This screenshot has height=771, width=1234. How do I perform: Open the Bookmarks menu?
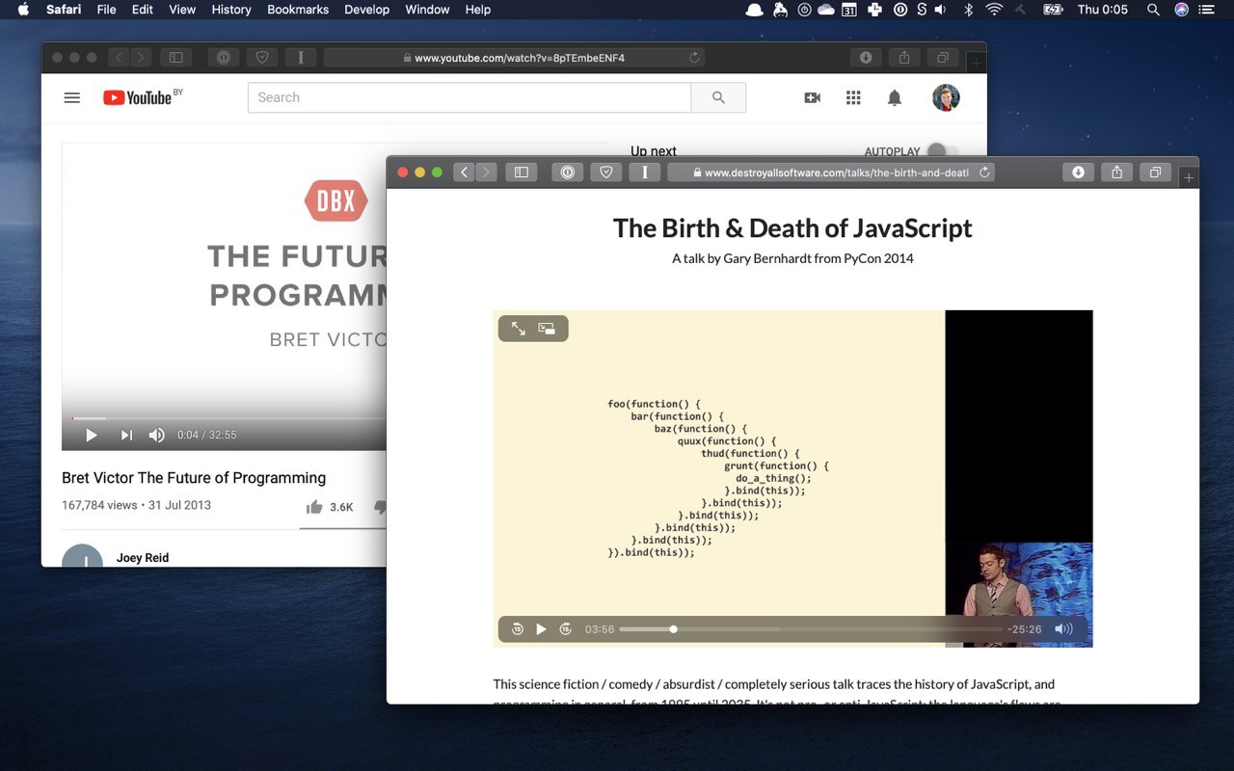pyautogui.click(x=297, y=10)
